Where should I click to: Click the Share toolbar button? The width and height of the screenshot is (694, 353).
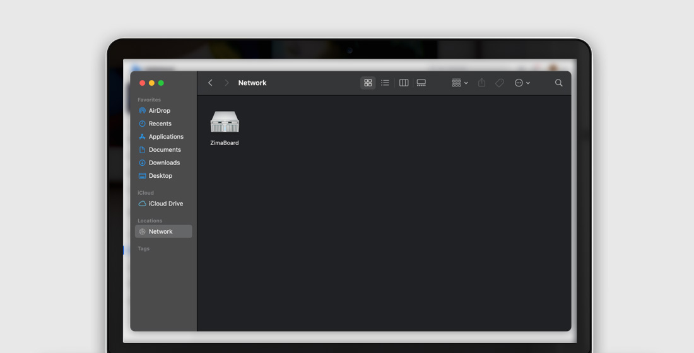coord(481,83)
